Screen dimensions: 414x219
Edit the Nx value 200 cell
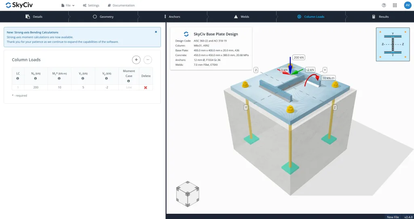(x=36, y=87)
